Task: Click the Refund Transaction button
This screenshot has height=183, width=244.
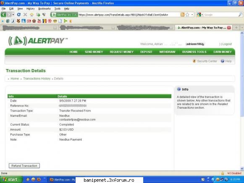Action: (x=24, y=166)
